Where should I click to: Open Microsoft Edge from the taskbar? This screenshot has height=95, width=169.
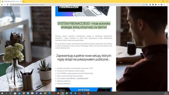[x=49, y=93]
